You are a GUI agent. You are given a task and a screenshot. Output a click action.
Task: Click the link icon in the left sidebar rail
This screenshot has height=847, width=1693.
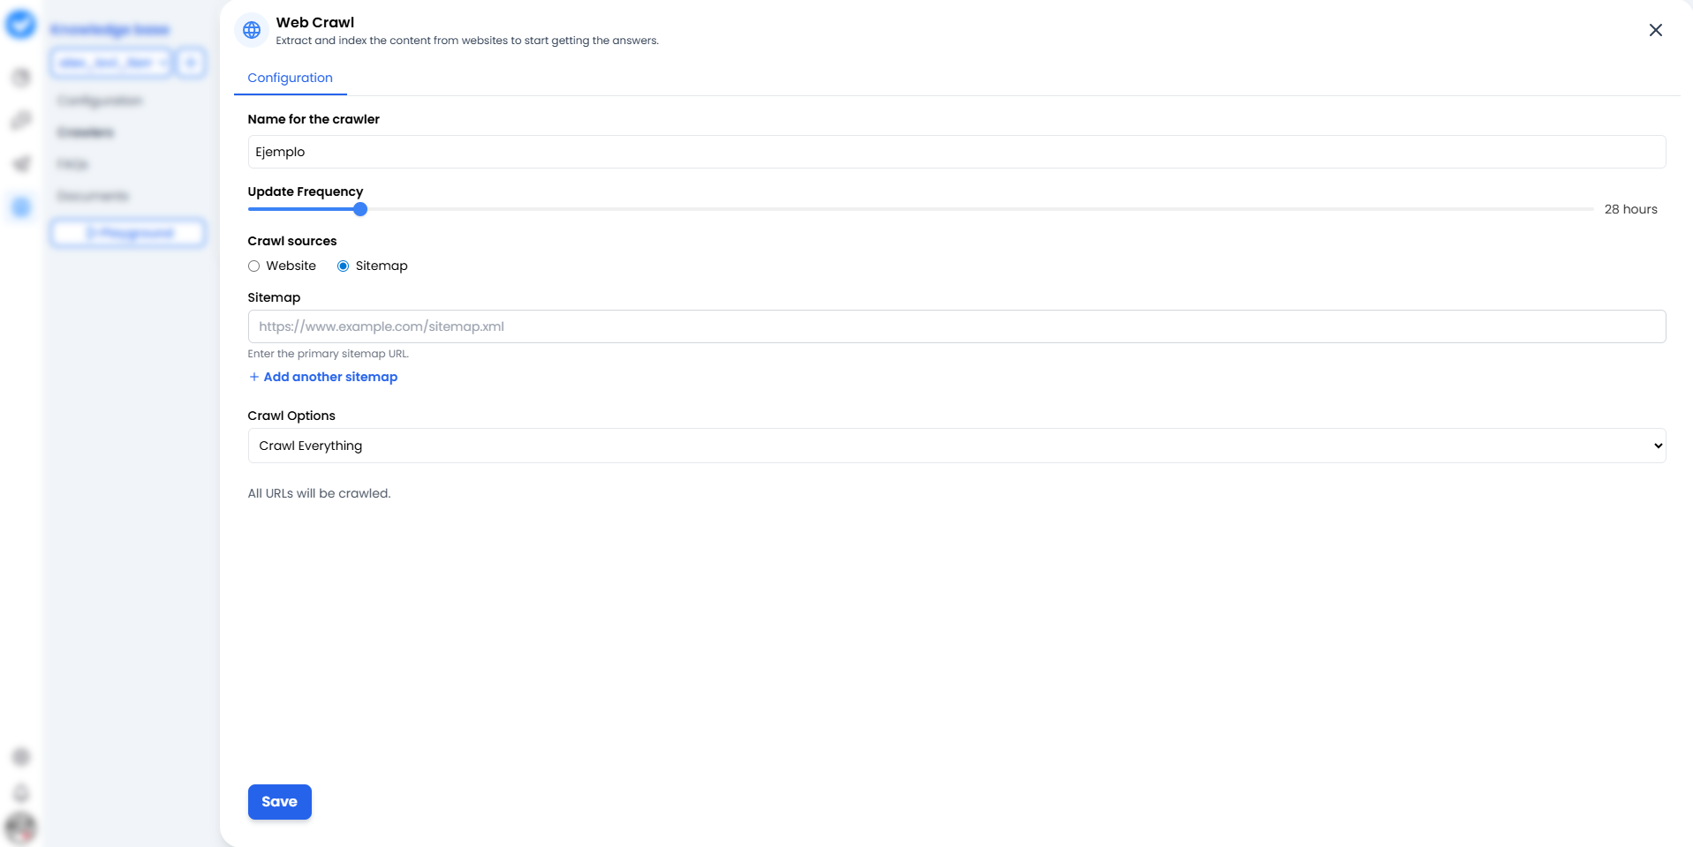pyautogui.click(x=21, y=120)
